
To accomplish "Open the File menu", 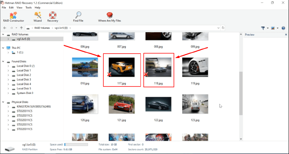I will pos(4,8).
